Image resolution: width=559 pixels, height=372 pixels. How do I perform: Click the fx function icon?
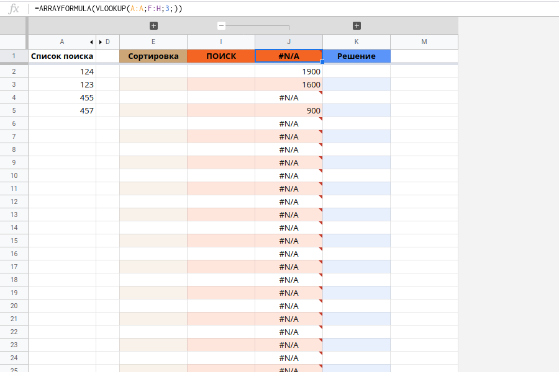pos(14,9)
